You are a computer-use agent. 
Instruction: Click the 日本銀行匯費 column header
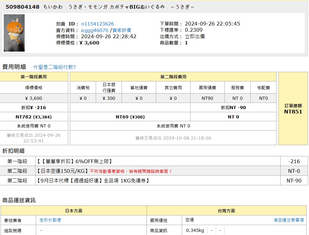(x=109, y=87)
